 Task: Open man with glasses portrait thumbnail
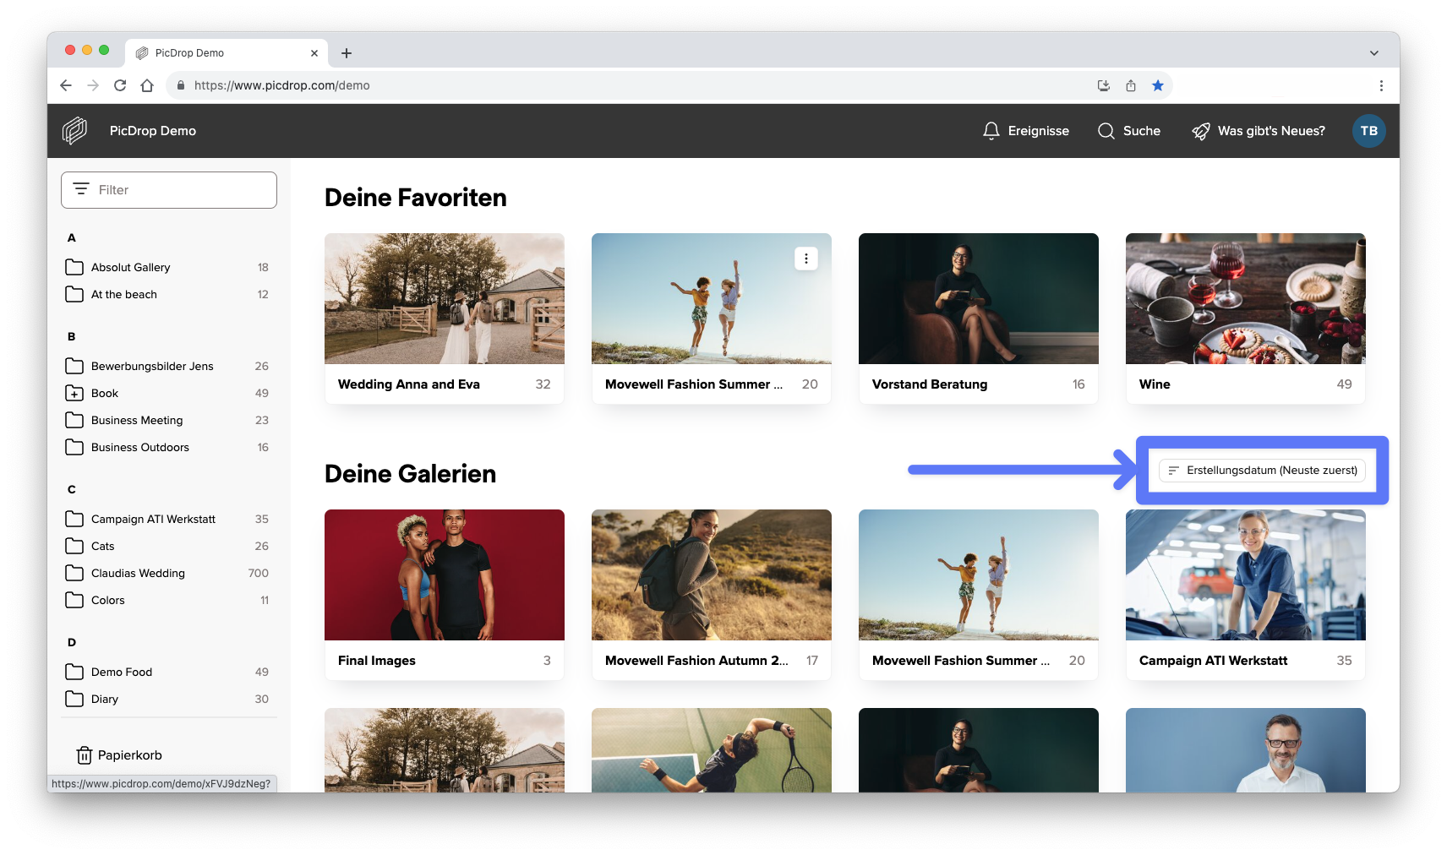1246,750
